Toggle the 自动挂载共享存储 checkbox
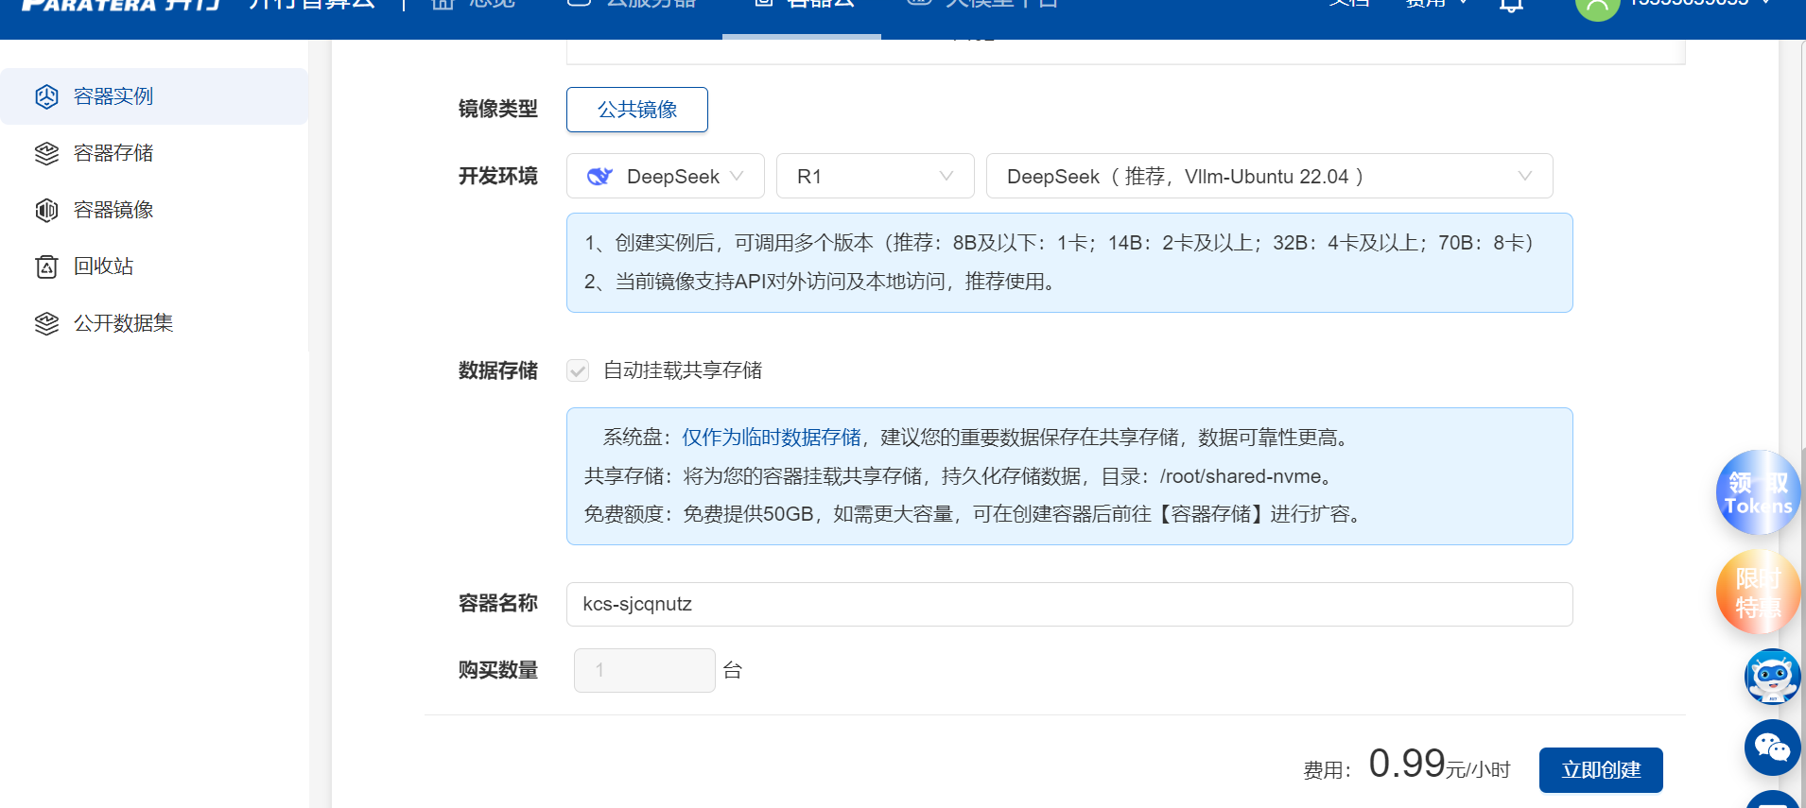This screenshot has width=1806, height=808. coord(578,370)
